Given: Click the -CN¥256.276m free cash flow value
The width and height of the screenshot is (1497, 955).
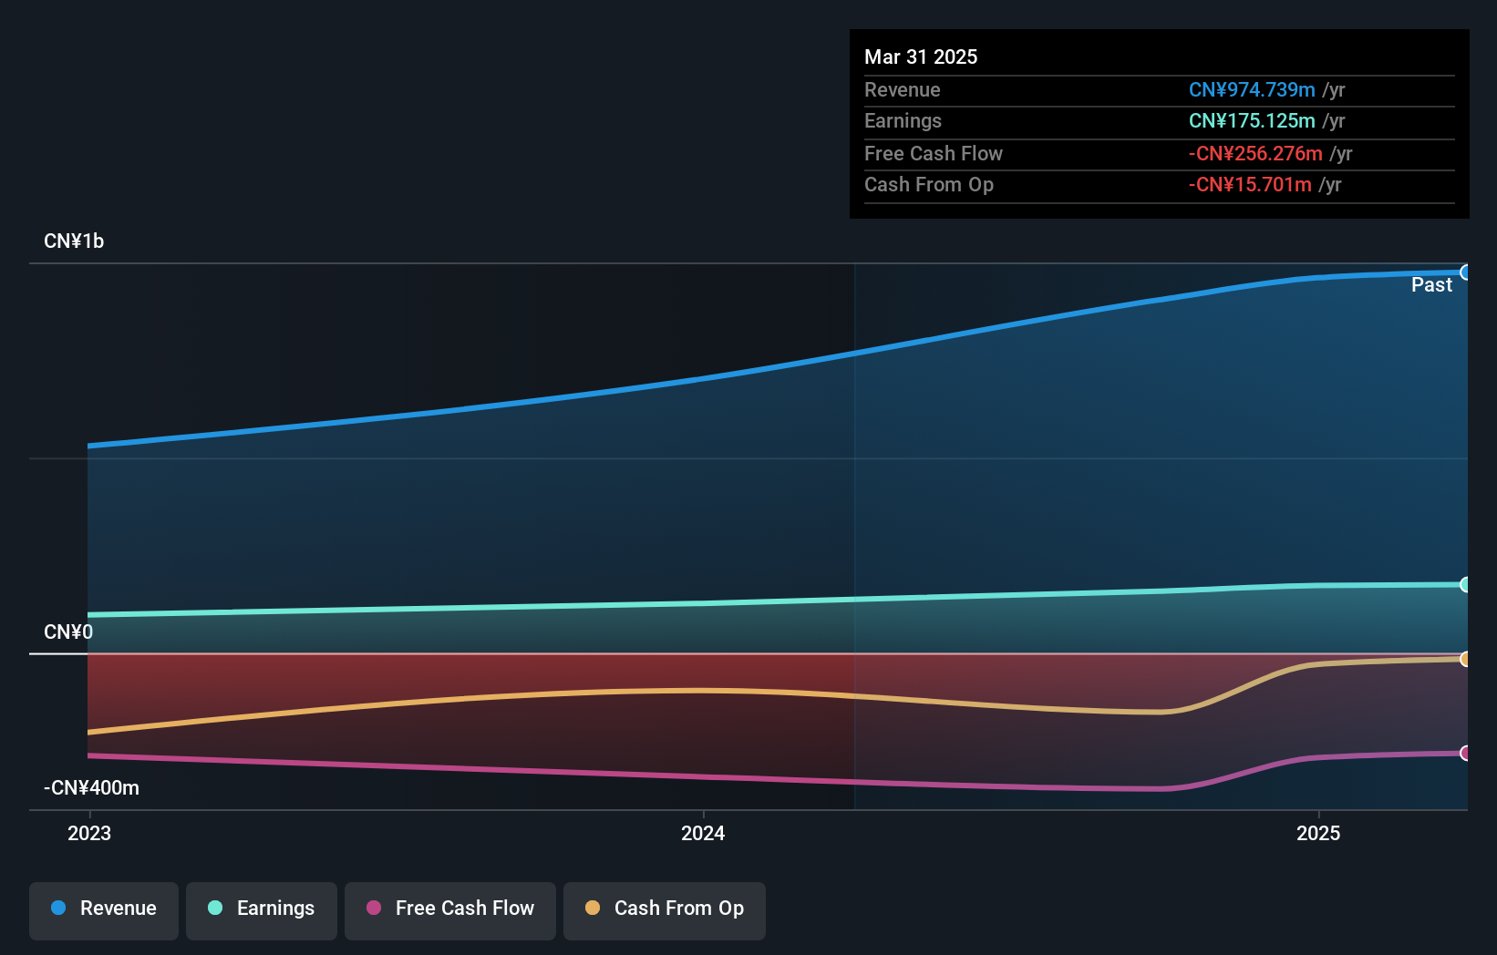Looking at the screenshot, I should [x=1255, y=154].
